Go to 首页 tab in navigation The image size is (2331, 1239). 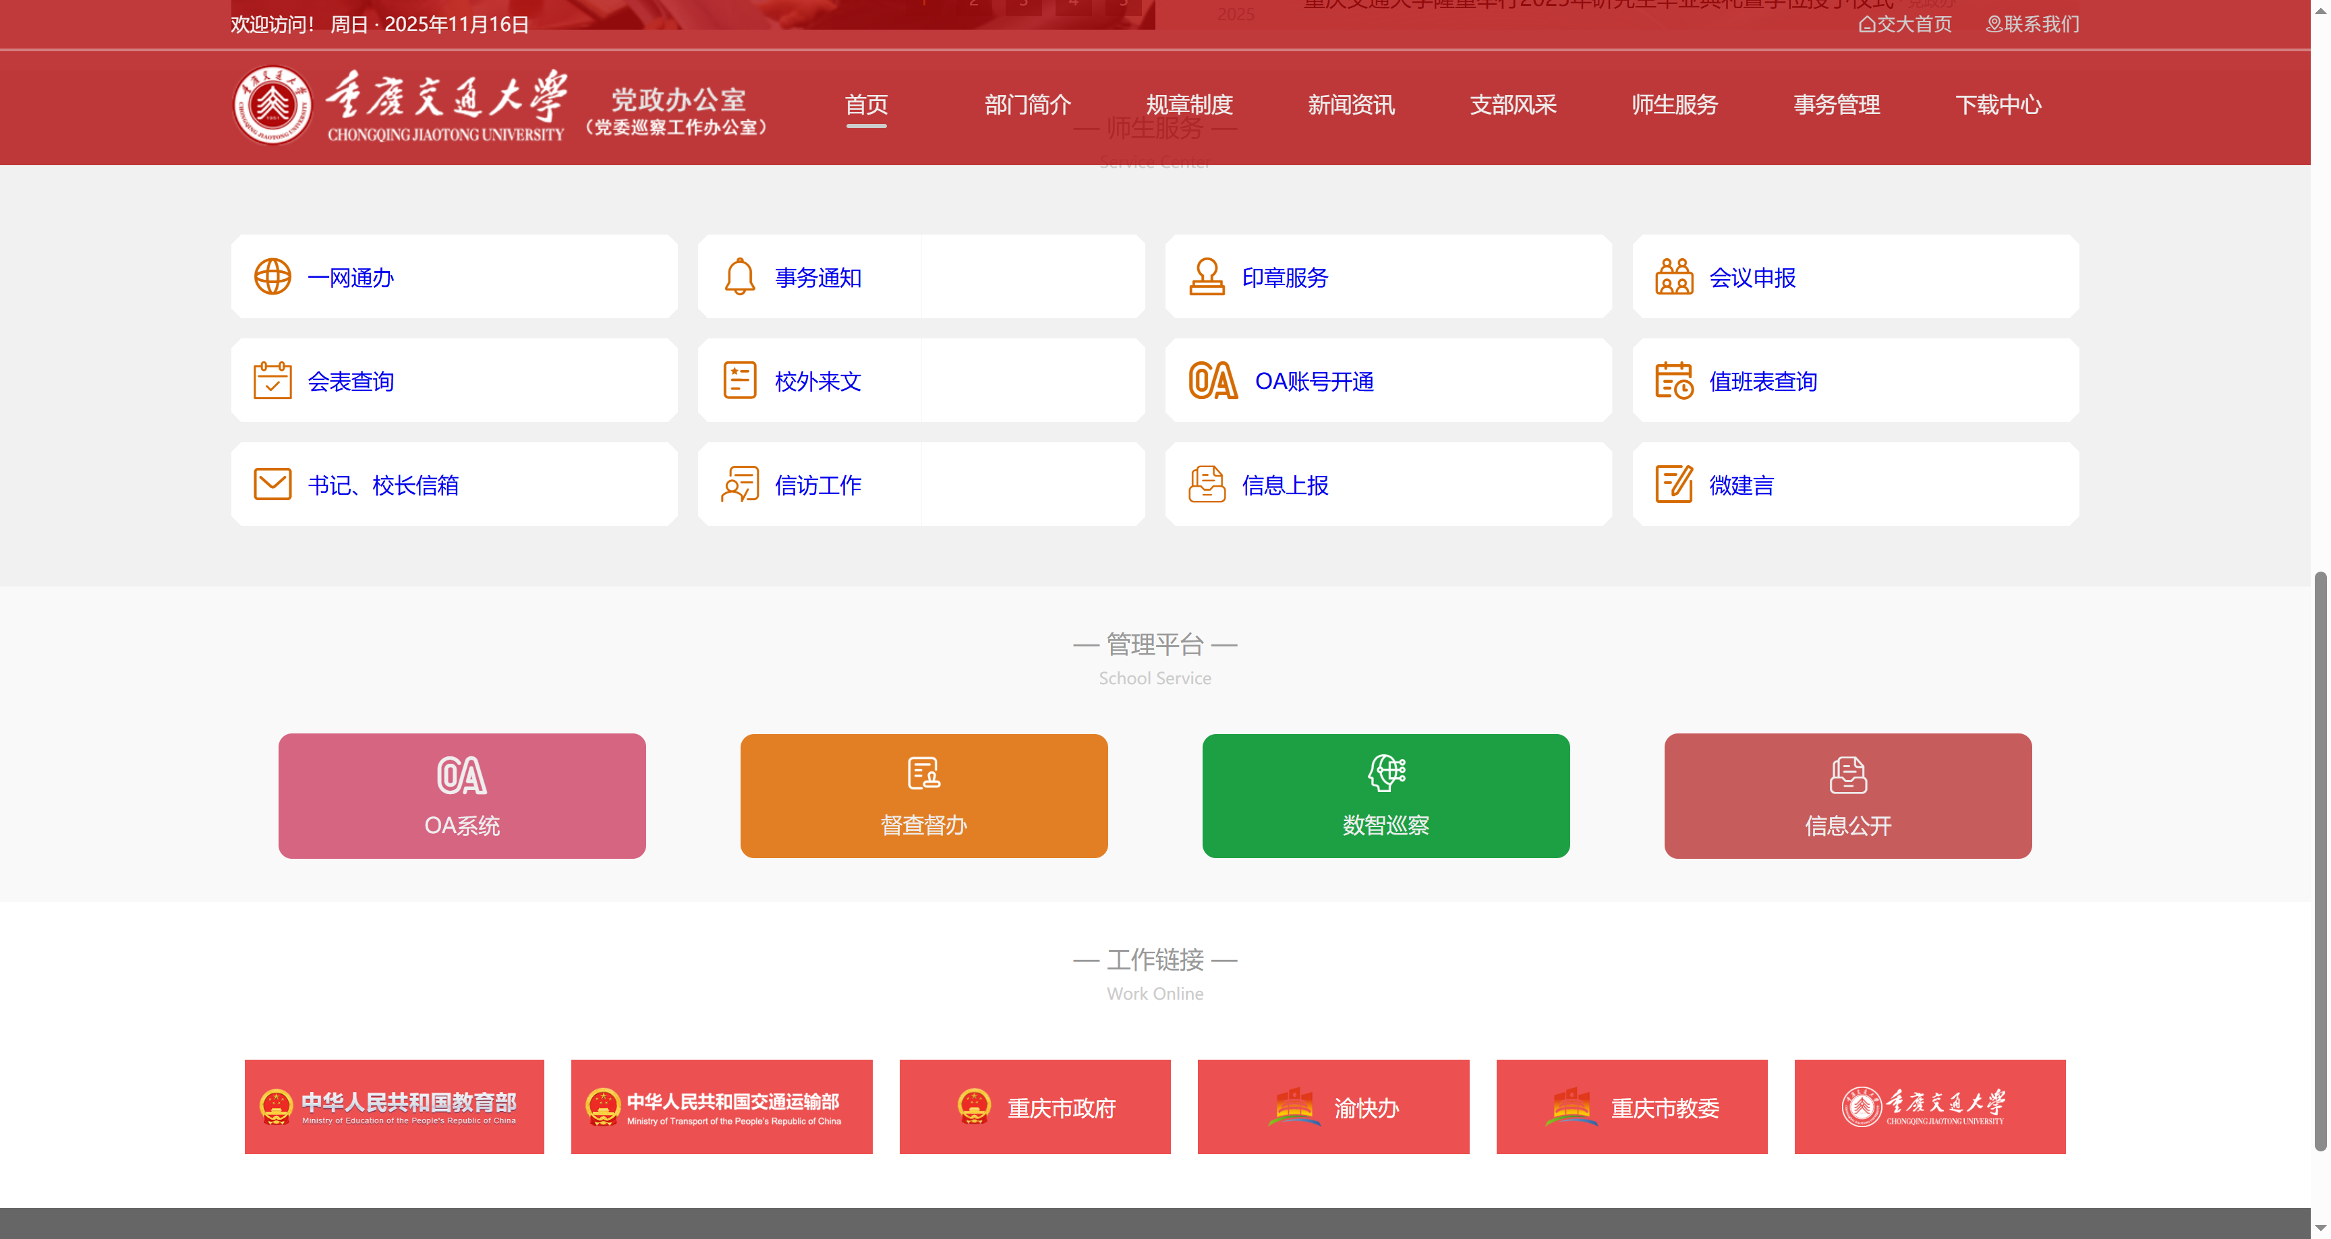point(866,105)
